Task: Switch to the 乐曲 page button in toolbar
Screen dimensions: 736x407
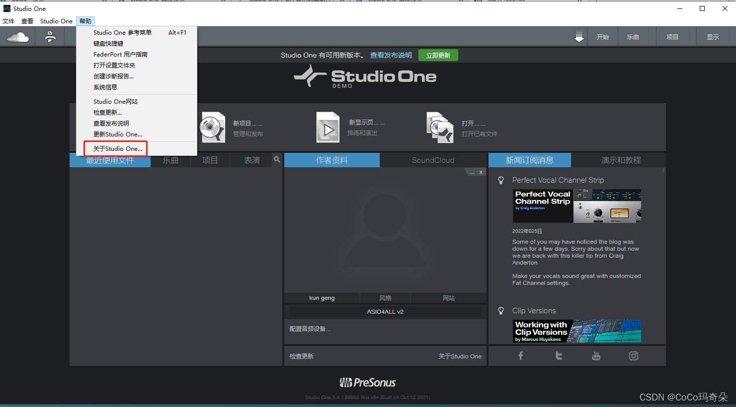Action: click(633, 37)
